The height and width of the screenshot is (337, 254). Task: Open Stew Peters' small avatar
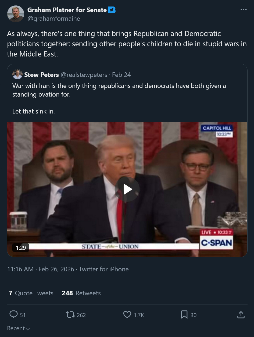point(17,75)
